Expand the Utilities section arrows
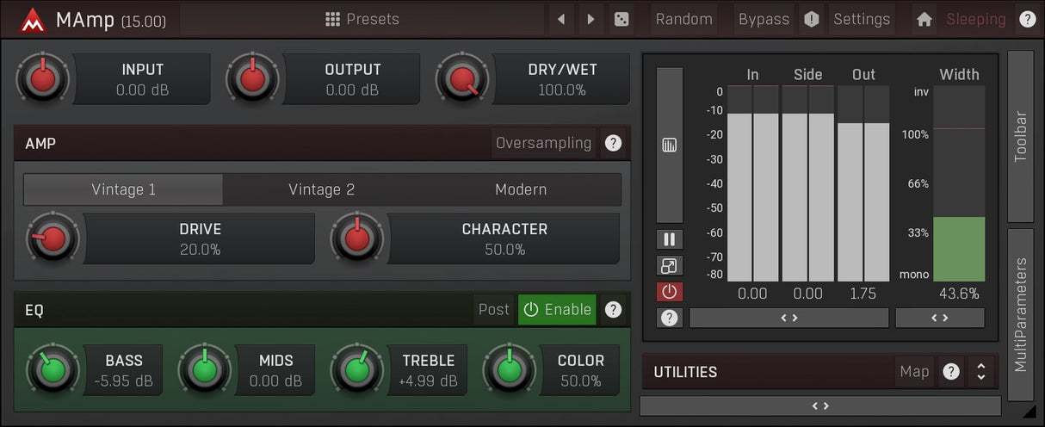The image size is (1045, 427). (980, 372)
